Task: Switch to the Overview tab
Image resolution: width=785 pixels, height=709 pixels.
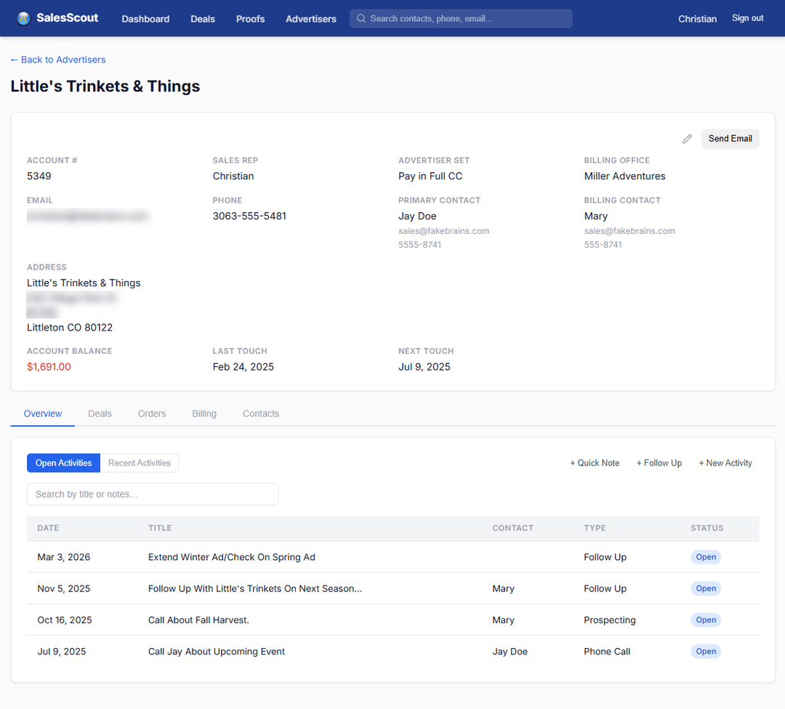Action: [x=43, y=414]
